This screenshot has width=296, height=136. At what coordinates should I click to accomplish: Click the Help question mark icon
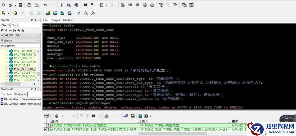79,13
